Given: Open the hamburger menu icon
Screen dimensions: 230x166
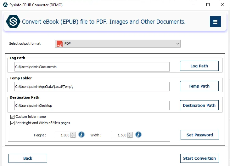Looking at the screenshot, I should click(x=215, y=22).
